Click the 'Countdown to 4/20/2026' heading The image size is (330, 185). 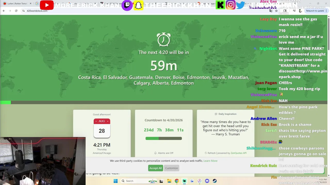click(164, 120)
